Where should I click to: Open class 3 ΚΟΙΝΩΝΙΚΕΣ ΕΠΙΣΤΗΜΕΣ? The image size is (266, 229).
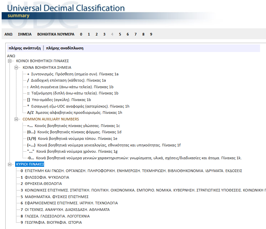tap(143, 191)
